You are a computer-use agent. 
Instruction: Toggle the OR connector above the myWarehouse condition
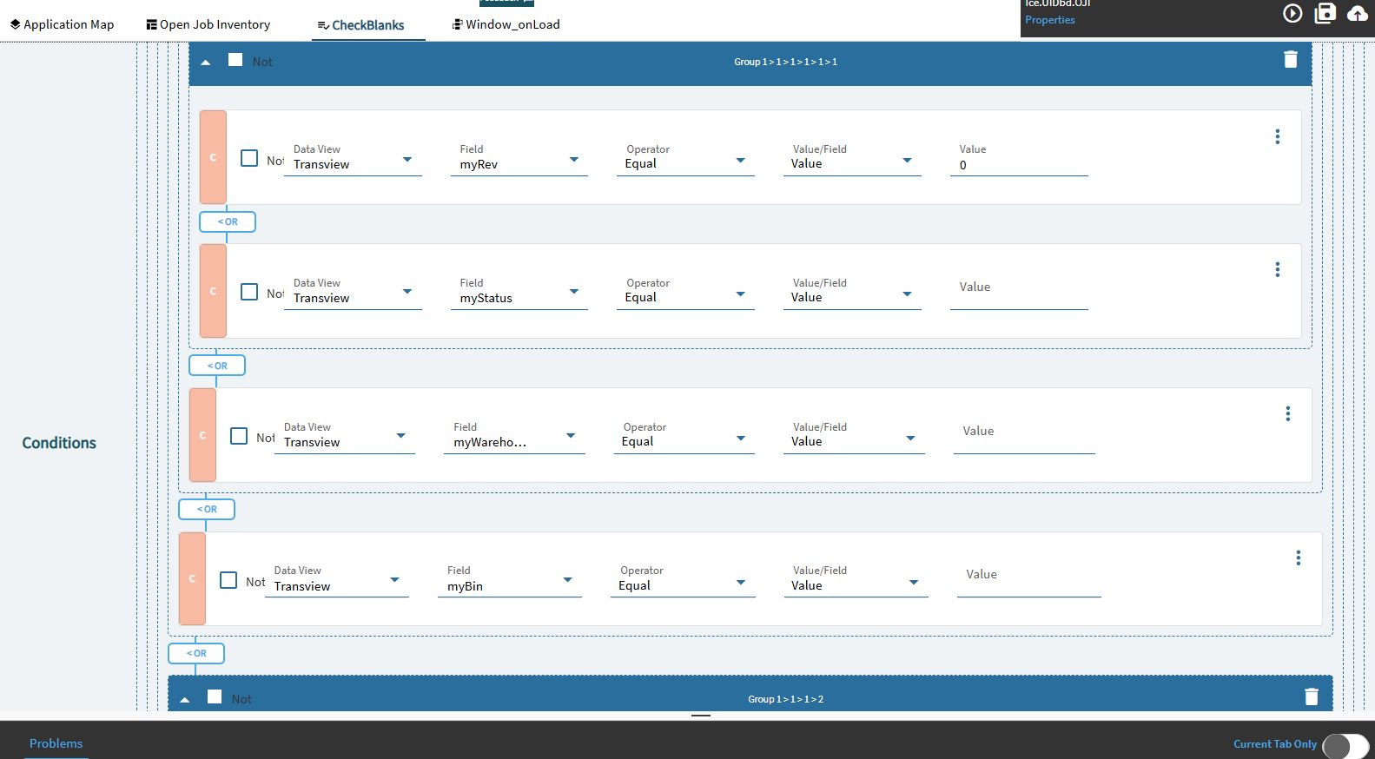click(217, 366)
